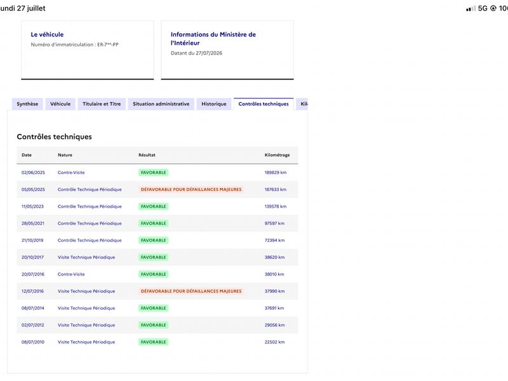This screenshot has height=381, width=508.
Task: Open the Synthèse tab
Action: [x=27, y=104]
